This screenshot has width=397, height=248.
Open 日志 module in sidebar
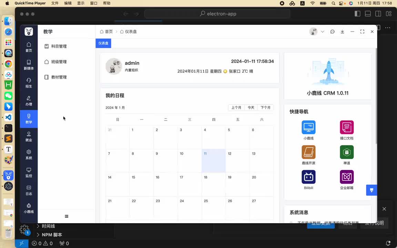29,190
